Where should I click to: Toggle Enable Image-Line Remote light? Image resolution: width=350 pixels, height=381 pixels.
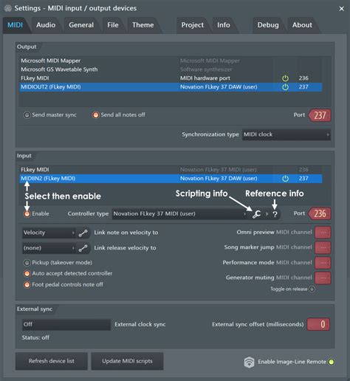[332, 362]
